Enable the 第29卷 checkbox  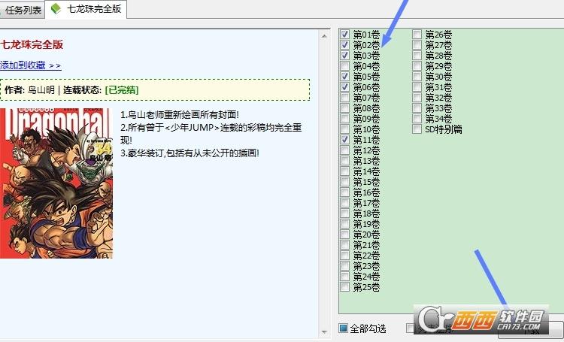[x=417, y=66]
